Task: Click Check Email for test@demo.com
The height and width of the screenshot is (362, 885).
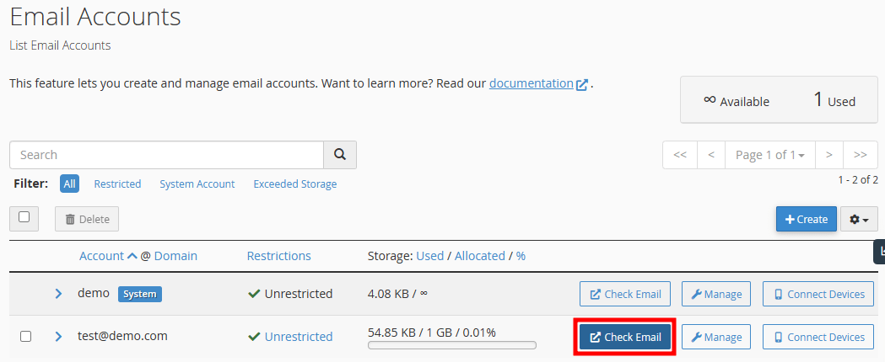Action: pos(625,337)
